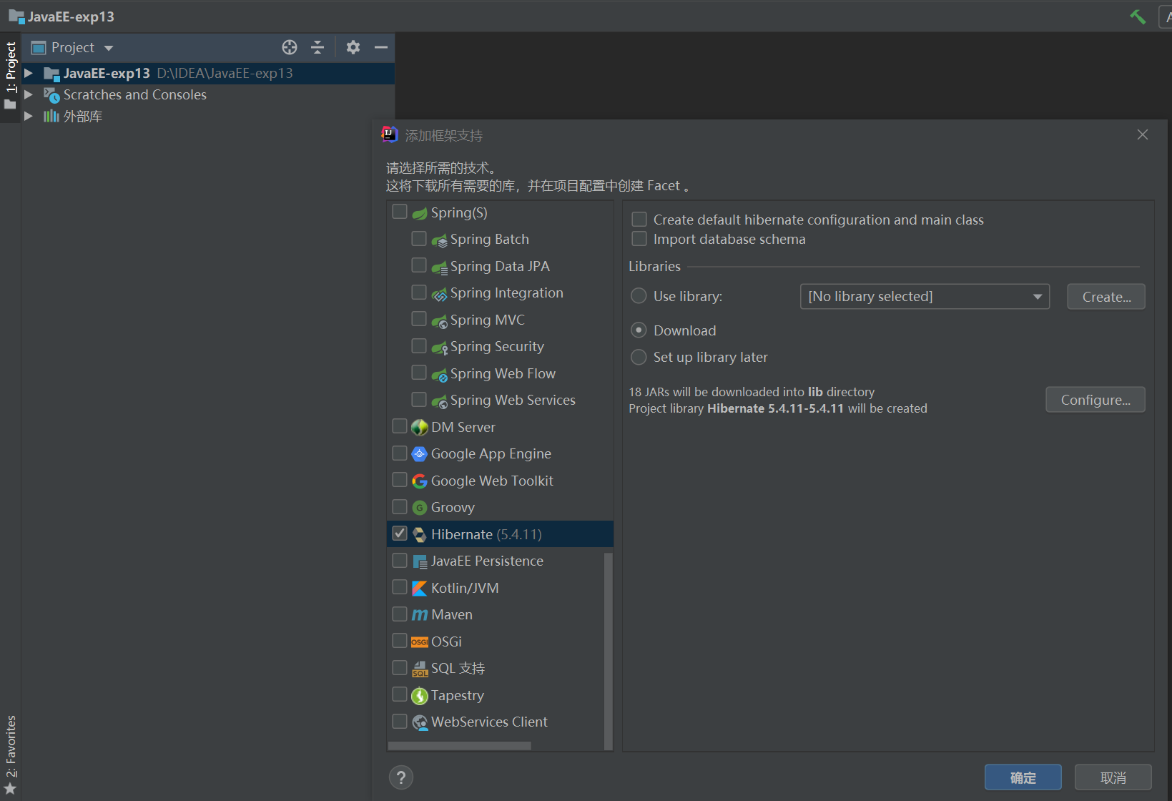Click the Spring MVC icon
The height and width of the screenshot is (801, 1172).
[440, 320]
